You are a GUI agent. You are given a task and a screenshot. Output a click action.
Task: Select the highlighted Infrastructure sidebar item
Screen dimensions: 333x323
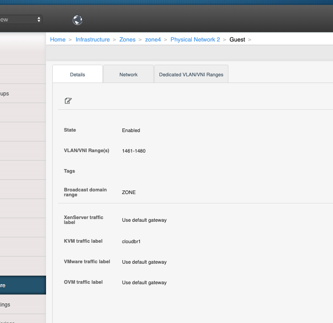pyautogui.click(x=23, y=285)
